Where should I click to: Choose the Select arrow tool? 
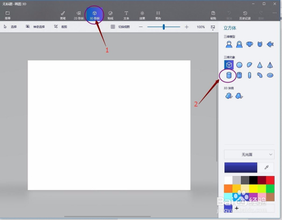pos(10,27)
